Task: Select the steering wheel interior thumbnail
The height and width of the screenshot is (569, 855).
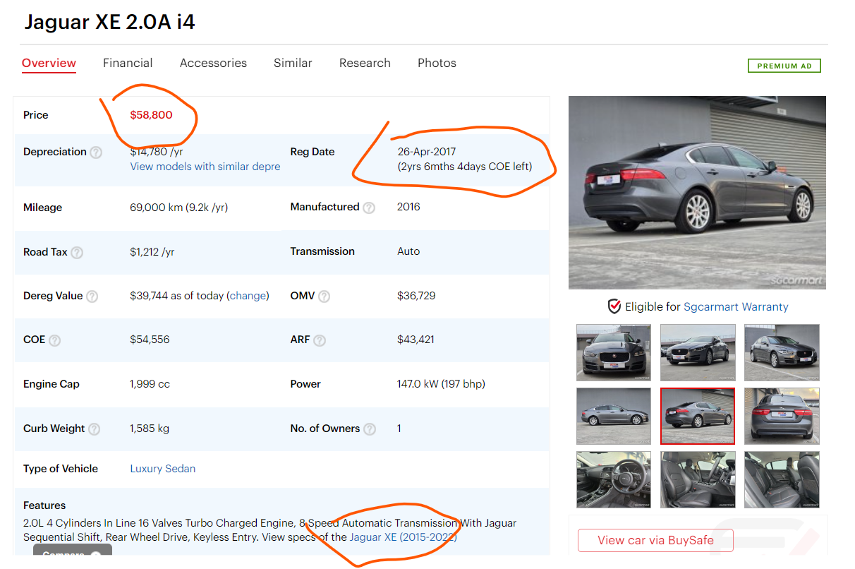Action: (613, 480)
